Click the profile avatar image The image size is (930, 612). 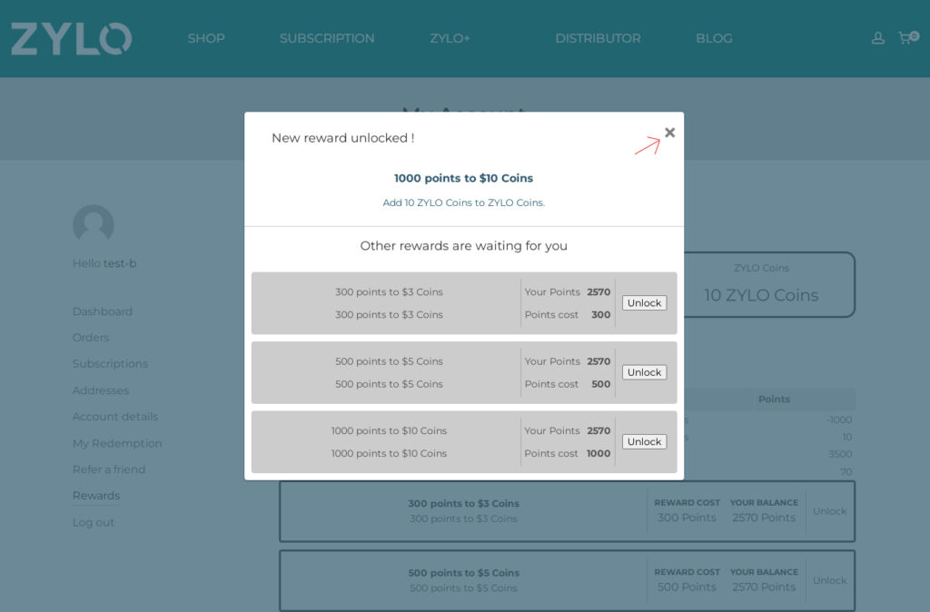pyautogui.click(x=93, y=225)
